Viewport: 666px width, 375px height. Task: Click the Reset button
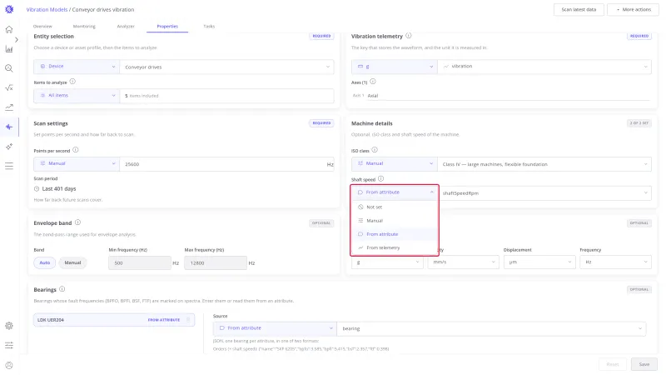click(613, 364)
